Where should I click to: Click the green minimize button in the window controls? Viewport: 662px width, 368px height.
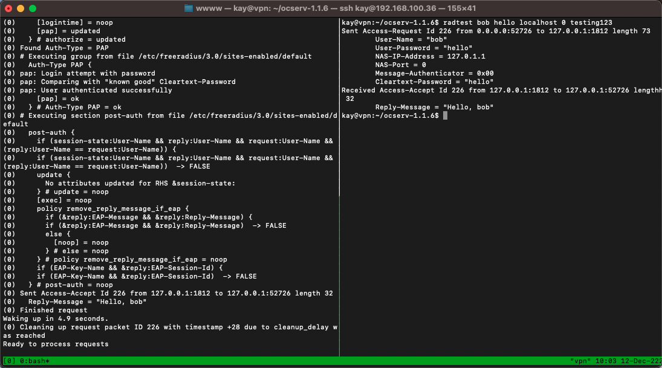point(33,8)
